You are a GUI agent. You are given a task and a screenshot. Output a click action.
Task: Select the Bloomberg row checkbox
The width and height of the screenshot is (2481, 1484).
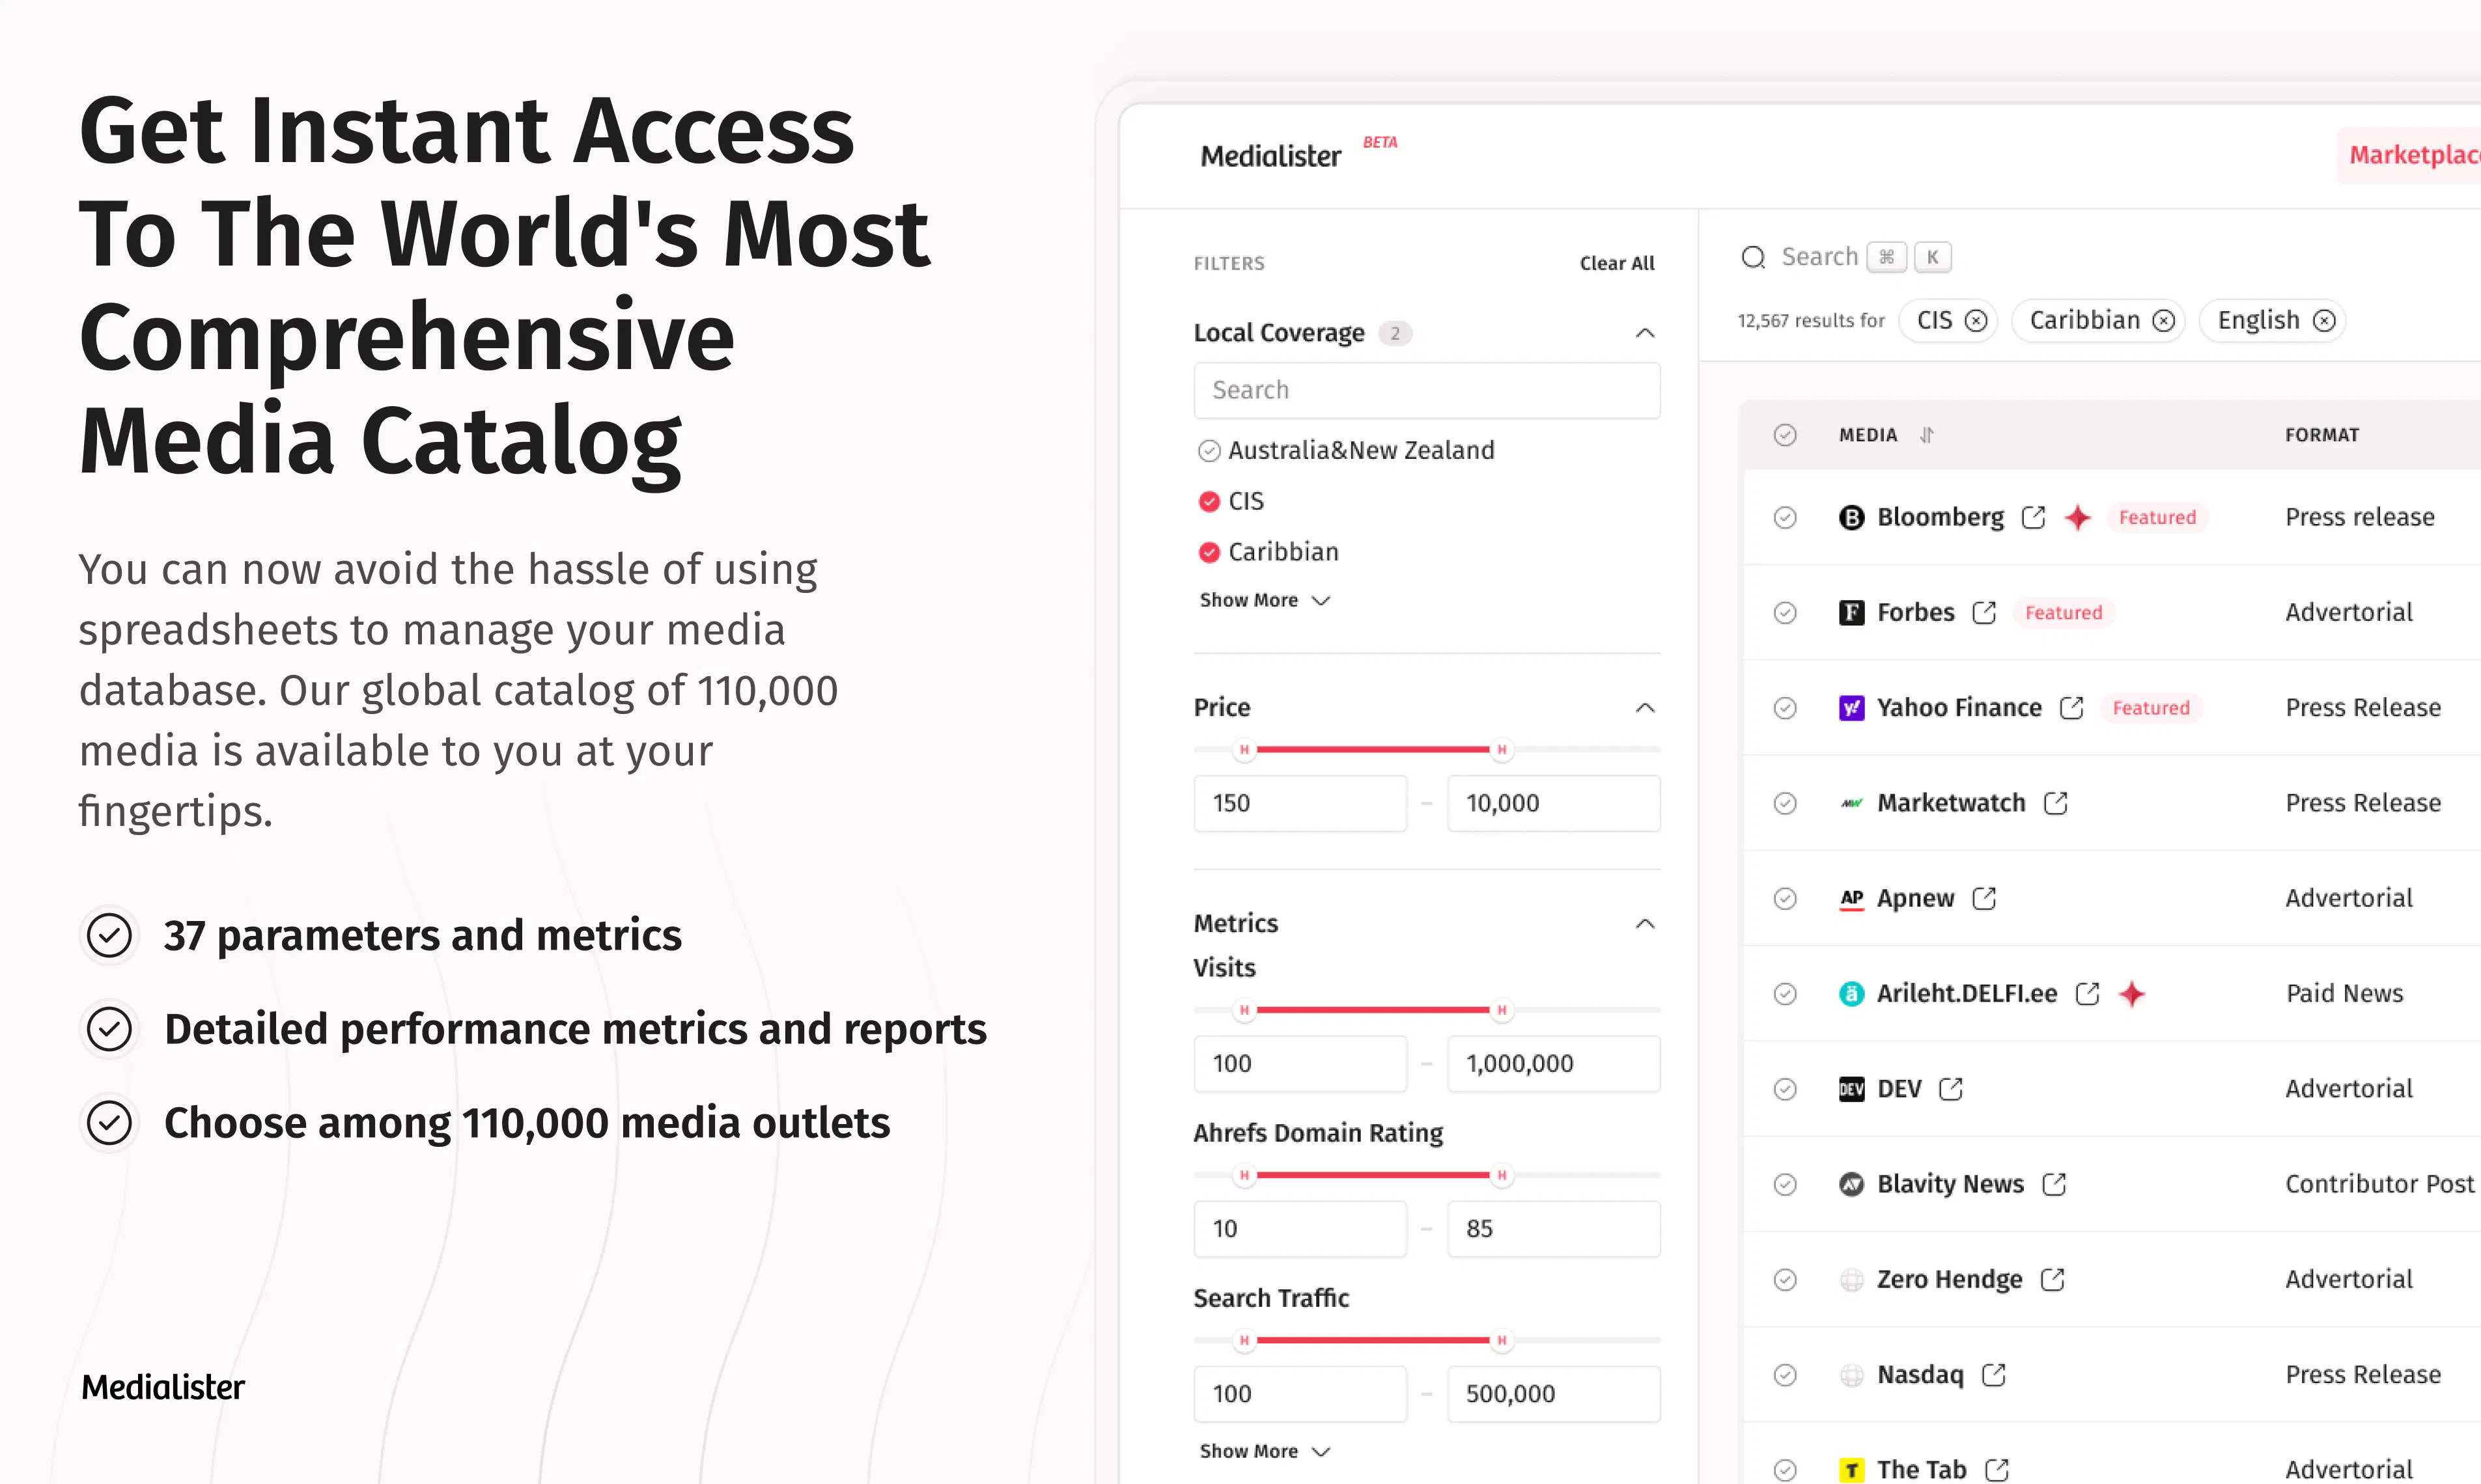tap(1785, 517)
